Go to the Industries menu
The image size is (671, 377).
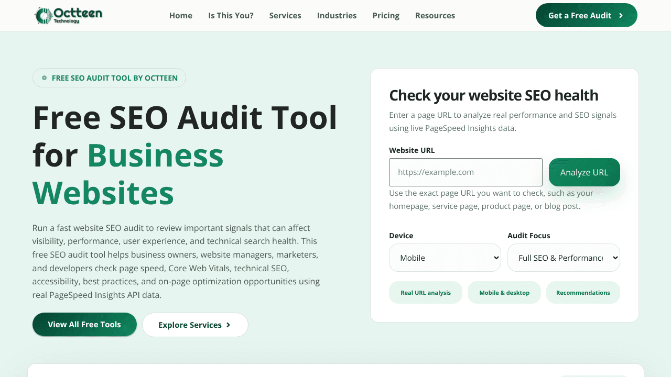click(x=337, y=16)
